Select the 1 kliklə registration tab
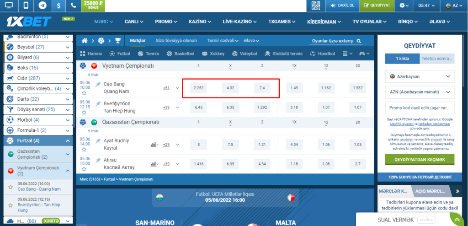Viewport: 468px width, 226px height. point(402,59)
